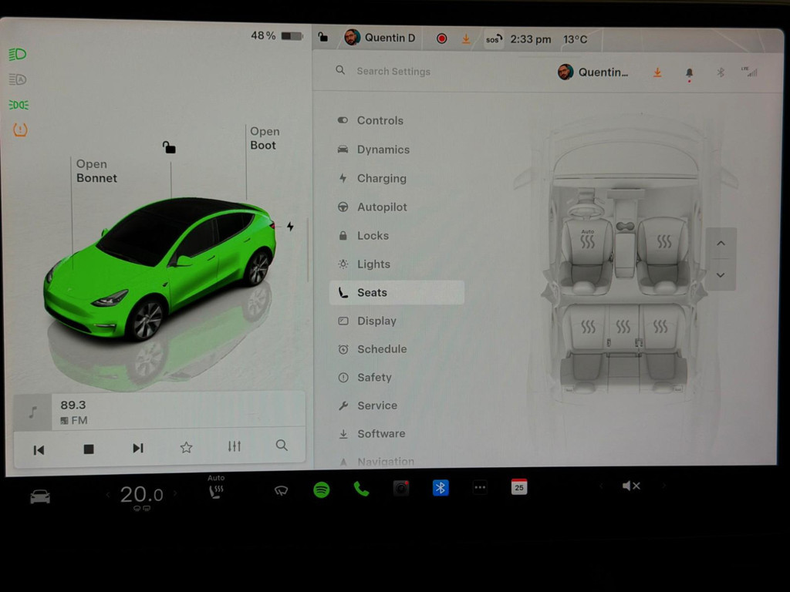
Task: Tap the up chevron beside the seat diagram
Action: [721, 243]
